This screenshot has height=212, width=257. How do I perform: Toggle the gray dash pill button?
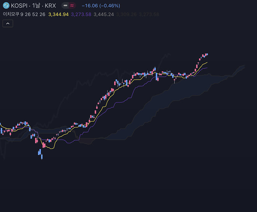point(65,5)
